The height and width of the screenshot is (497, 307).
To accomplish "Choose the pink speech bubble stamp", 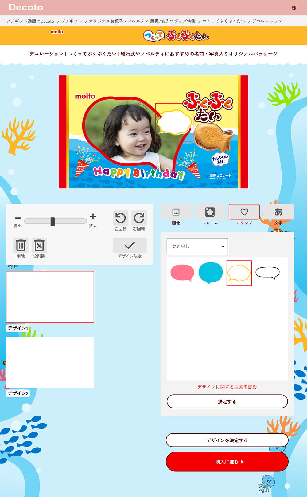I will tap(182, 273).
